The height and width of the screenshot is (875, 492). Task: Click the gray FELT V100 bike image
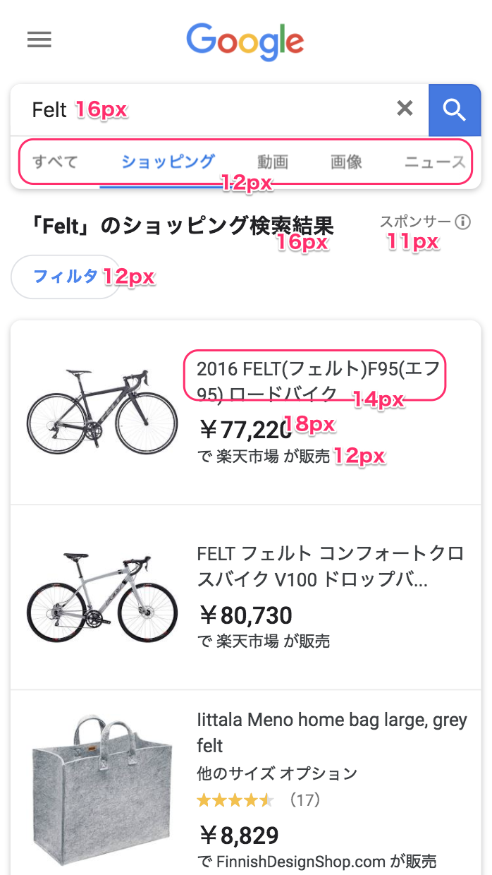tap(102, 597)
